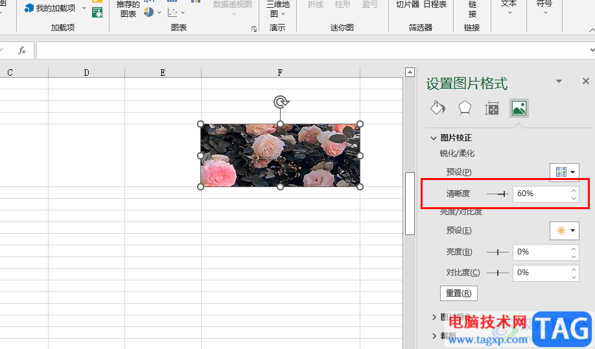
Task: Insert a scatter chart from the ribbon
Action: point(172,12)
